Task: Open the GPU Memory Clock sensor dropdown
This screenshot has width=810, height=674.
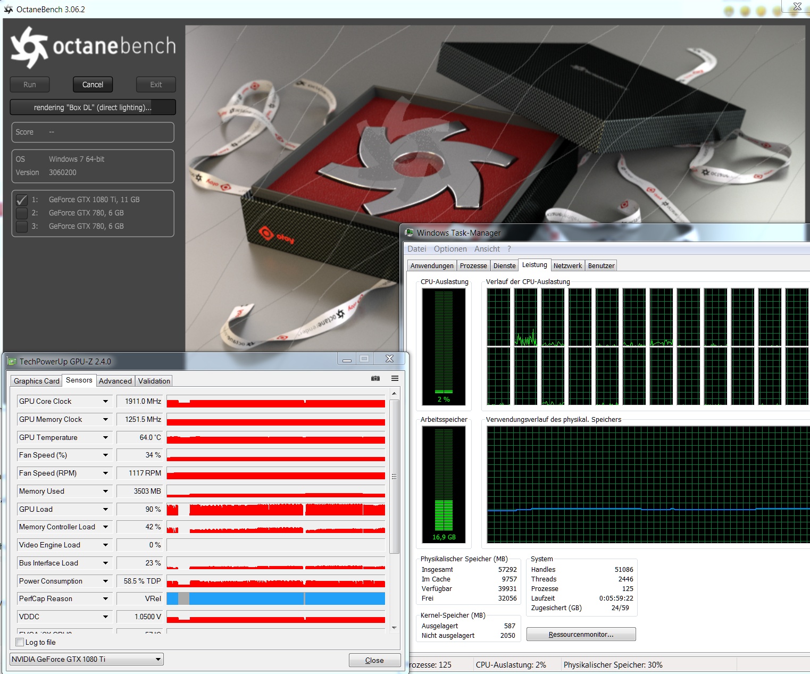Action: tap(105, 420)
